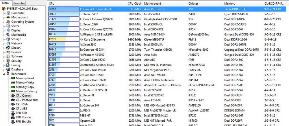Select the Software icon in the tree

click(x=8, y=56)
